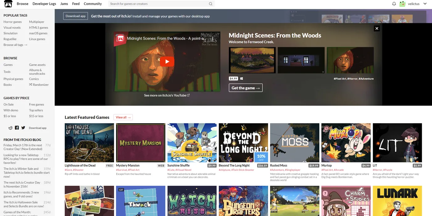The height and width of the screenshot is (216, 432).
Task: Open the Rusted Moss cover image
Action: coord(295,143)
